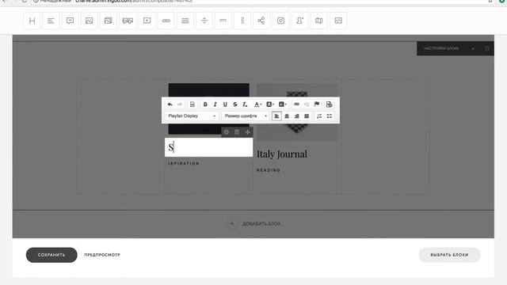This screenshot has width=507, height=285.
Task: Open the НАСТРОЙКИ БЛОКА panel
Action: click(x=441, y=48)
